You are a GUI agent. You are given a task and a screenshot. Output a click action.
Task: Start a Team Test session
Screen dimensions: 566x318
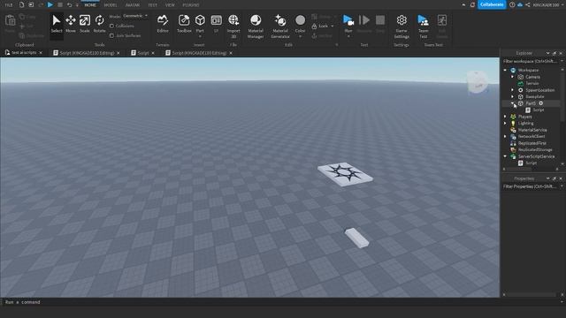coord(423,26)
